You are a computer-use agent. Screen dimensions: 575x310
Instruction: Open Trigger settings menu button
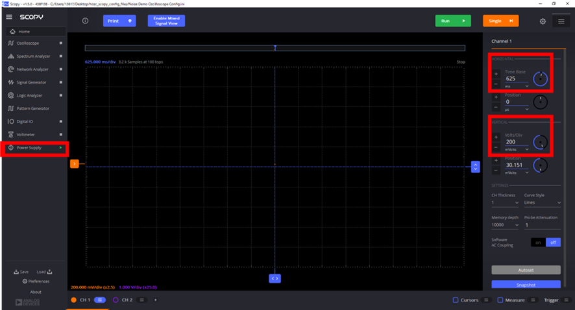pyautogui.click(x=567, y=300)
